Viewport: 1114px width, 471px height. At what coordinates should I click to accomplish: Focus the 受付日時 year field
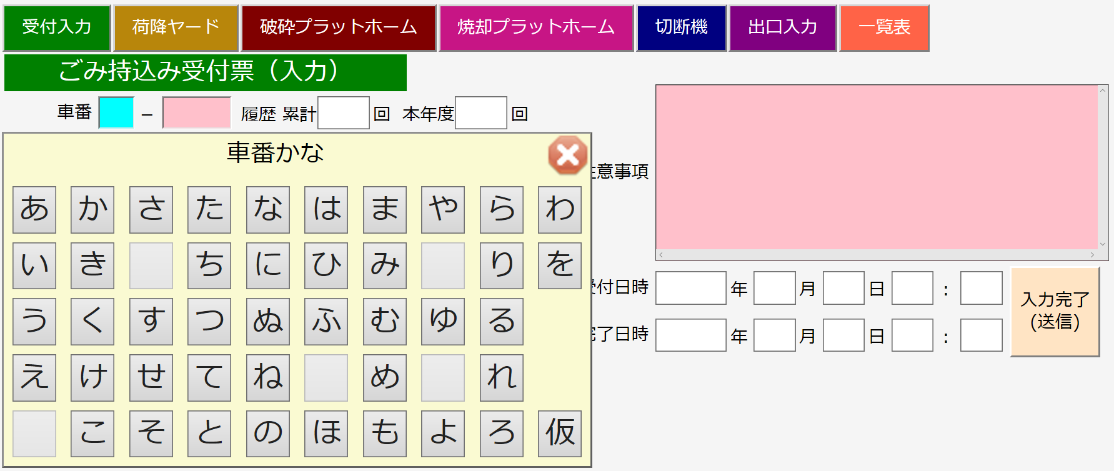point(691,288)
